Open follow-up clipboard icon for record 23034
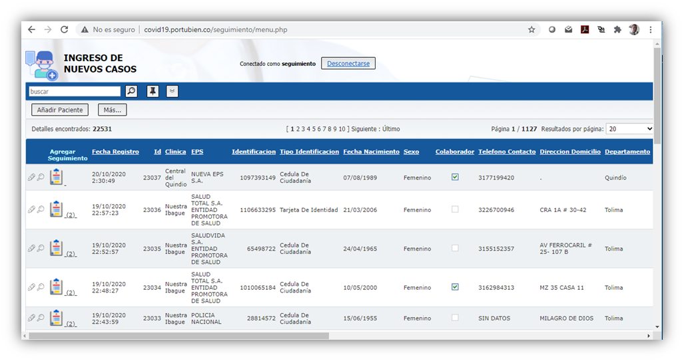 56,287
